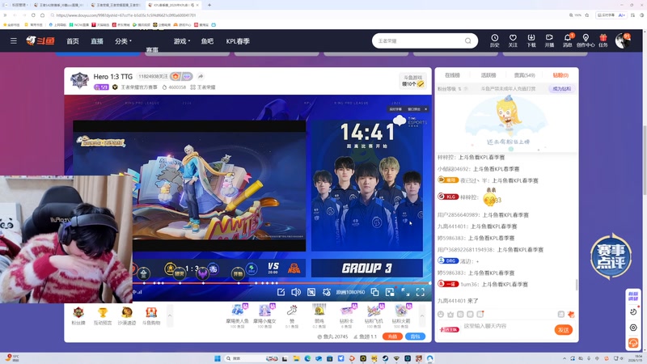This screenshot has height=364, width=647.
Task: Toggle the danmaku display icon in player
Action: [311, 292]
